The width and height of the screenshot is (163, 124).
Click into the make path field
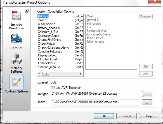(96, 102)
